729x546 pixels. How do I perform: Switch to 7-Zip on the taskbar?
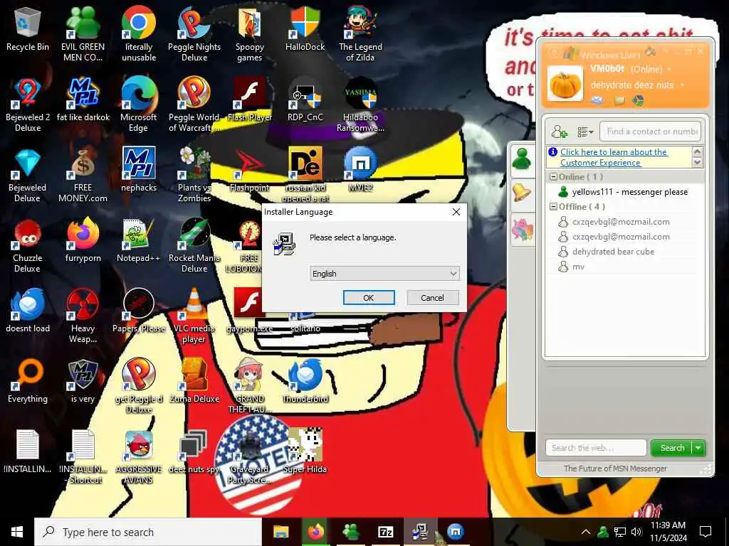(x=385, y=532)
